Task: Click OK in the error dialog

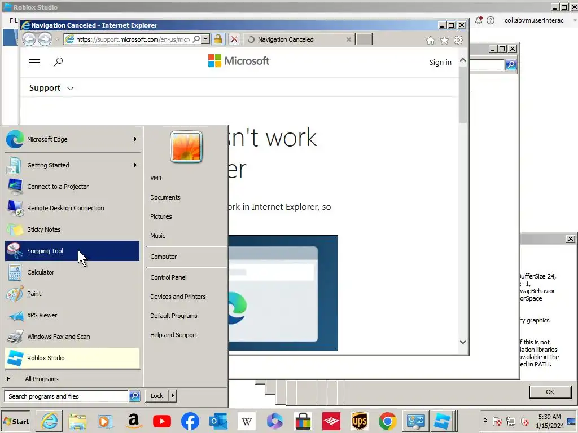Action: point(550,392)
